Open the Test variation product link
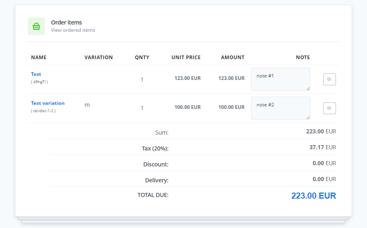Viewport: 367px width, 228px height. (48, 103)
